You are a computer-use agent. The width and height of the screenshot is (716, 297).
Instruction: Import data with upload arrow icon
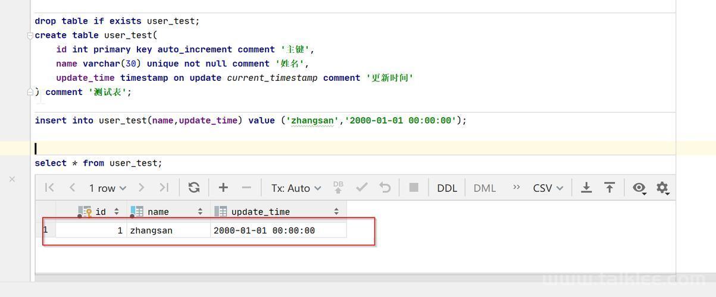[x=609, y=188]
